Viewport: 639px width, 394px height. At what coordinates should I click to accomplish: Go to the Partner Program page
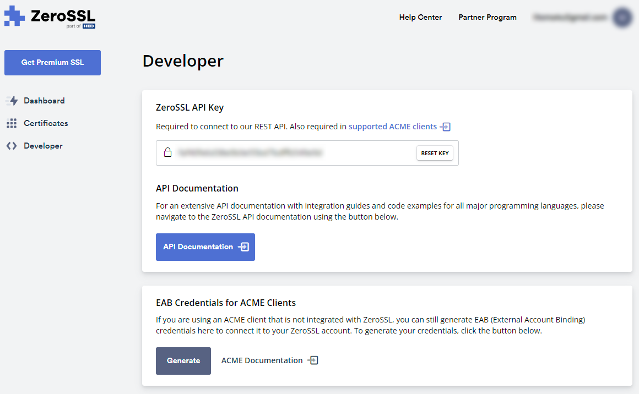[x=487, y=17]
